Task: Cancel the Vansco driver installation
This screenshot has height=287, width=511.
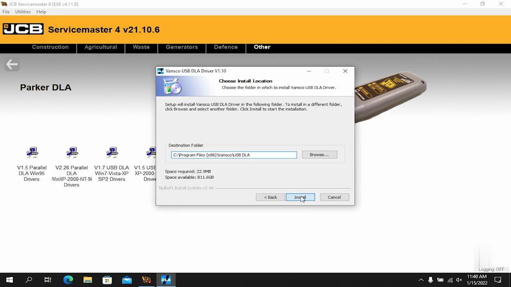Action: 334,197
